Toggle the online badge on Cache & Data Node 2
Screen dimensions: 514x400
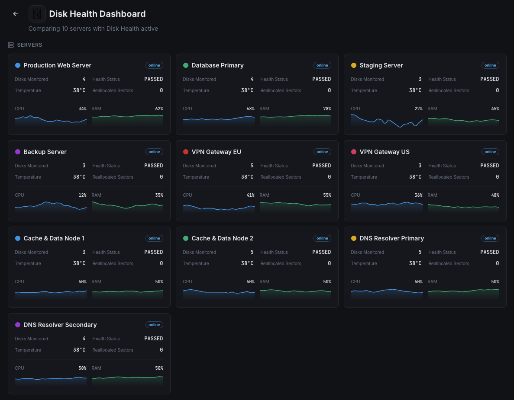(x=322, y=238)
